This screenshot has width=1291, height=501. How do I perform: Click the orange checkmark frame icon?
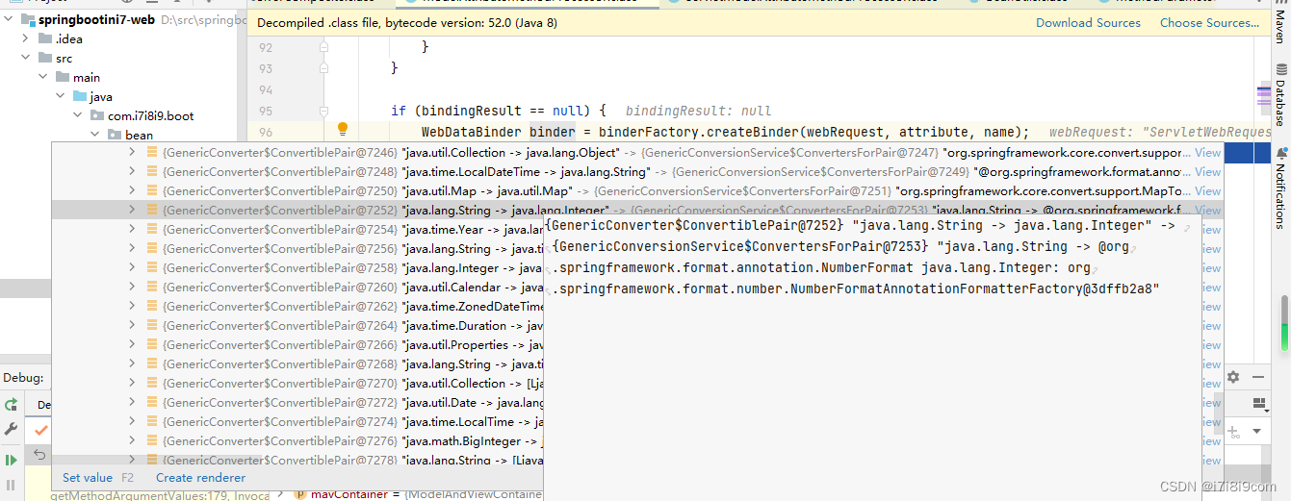pos(39,430)
